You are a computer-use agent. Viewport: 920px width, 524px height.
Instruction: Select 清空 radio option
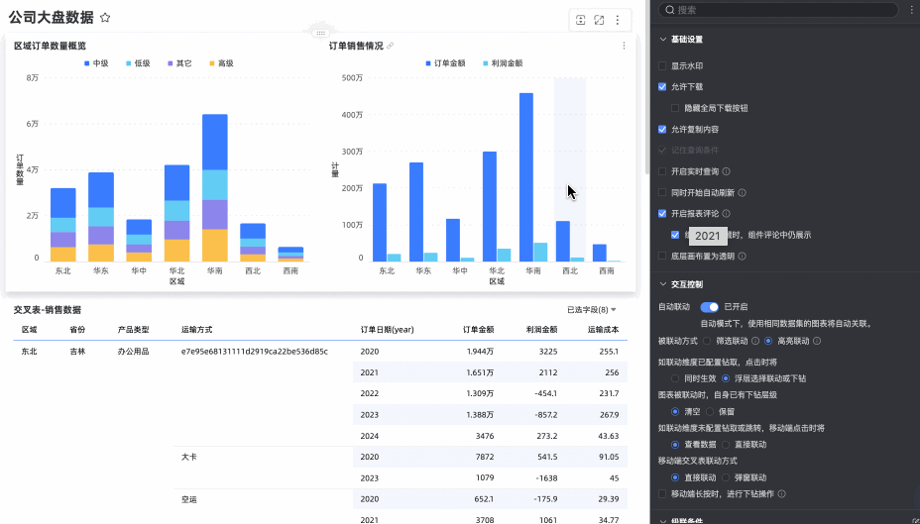pos(675,412)
